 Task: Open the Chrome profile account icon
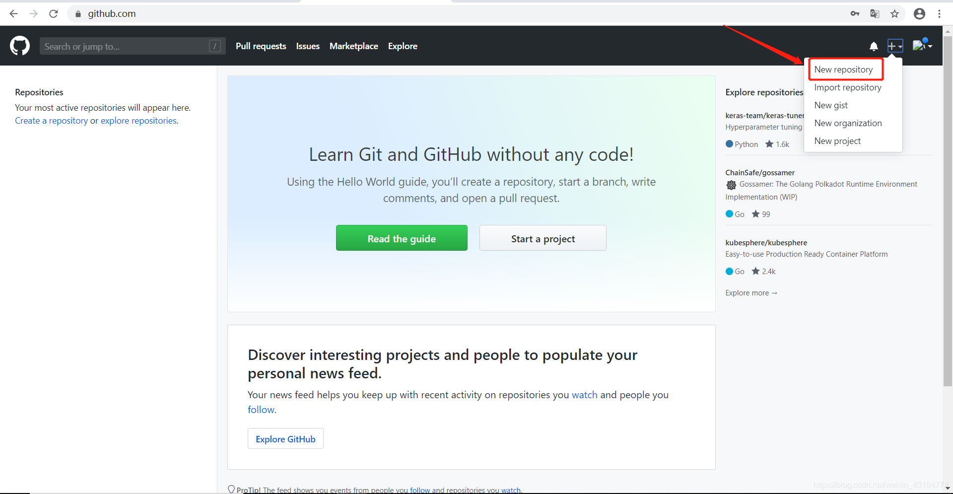click(919, 14)
